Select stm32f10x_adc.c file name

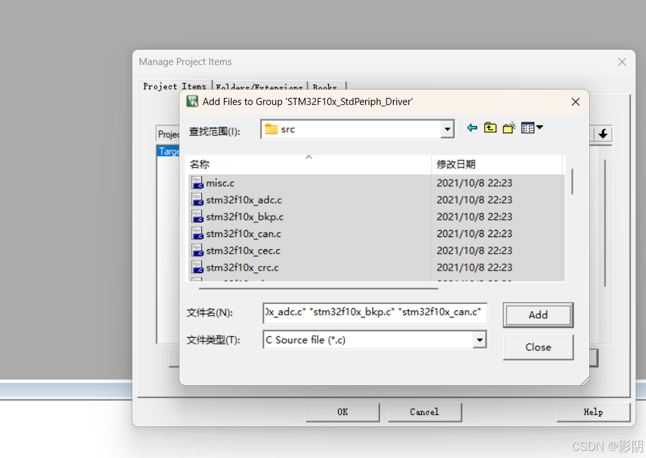244,200
